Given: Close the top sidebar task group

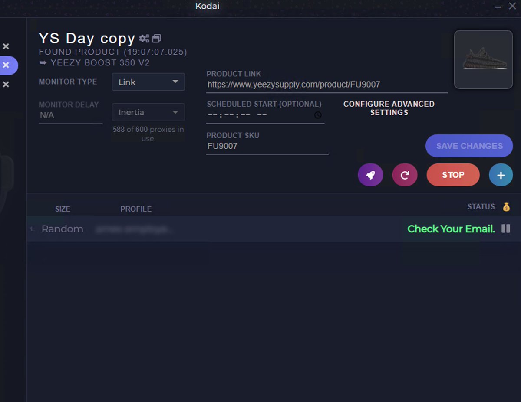Looking at the screenshot, I should (x=6, y=46).
